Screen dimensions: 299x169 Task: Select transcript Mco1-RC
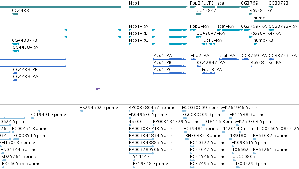(138, 40)
